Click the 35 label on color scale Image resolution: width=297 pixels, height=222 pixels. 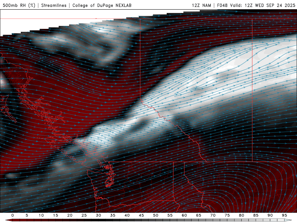tap(112, 215)
